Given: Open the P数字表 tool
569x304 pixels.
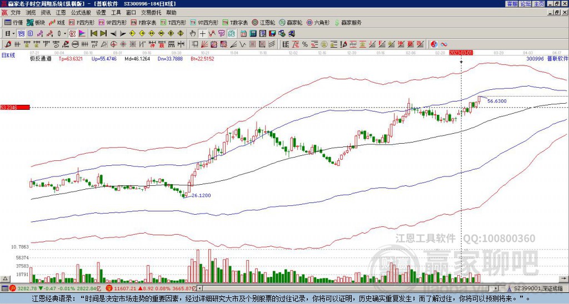Looking at the screenshot, I should 143,22.
